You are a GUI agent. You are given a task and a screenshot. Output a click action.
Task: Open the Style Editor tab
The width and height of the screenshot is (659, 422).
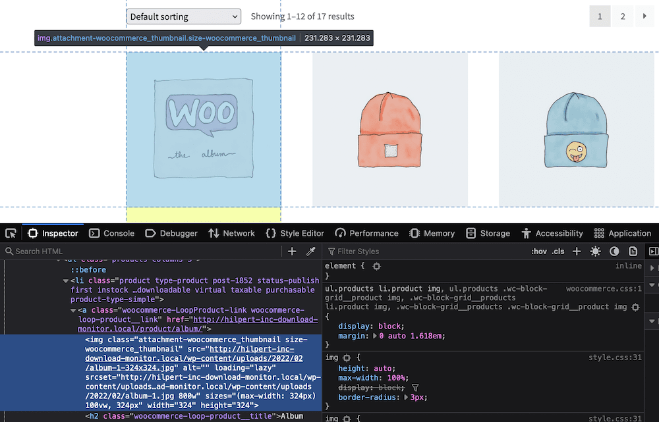click(x=295, y=234)
